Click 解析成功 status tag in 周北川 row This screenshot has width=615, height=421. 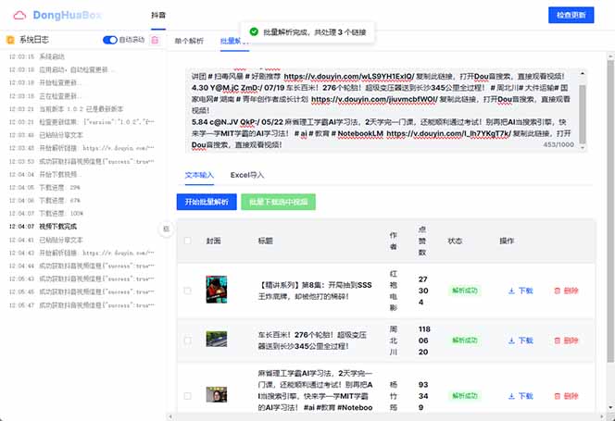click(x=465, y=341)
